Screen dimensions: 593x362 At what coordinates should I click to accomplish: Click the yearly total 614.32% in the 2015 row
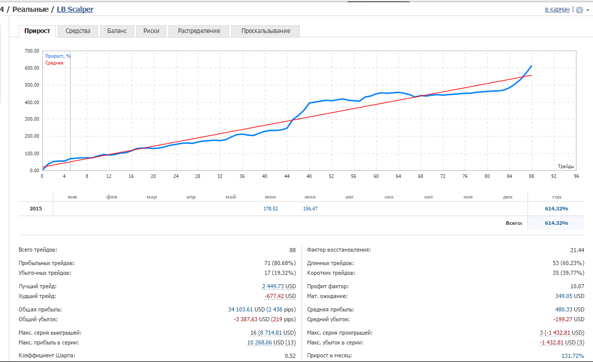(x=556, y=208)
